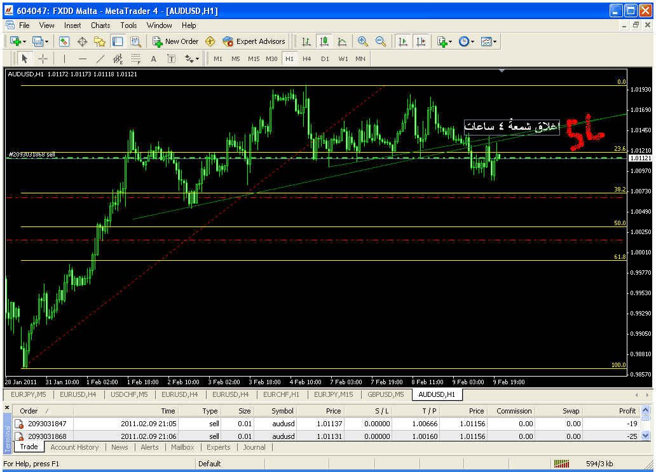Open the Market Watch window icon

64,41
